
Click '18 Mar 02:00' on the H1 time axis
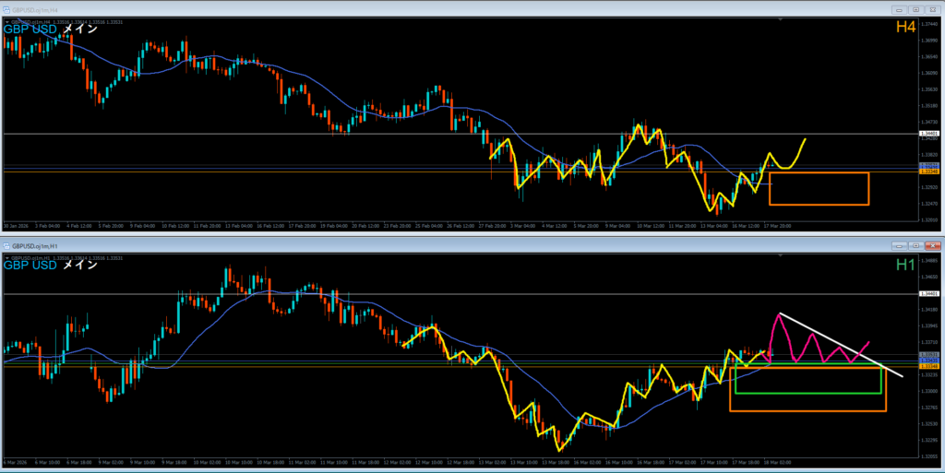[777, 462]
